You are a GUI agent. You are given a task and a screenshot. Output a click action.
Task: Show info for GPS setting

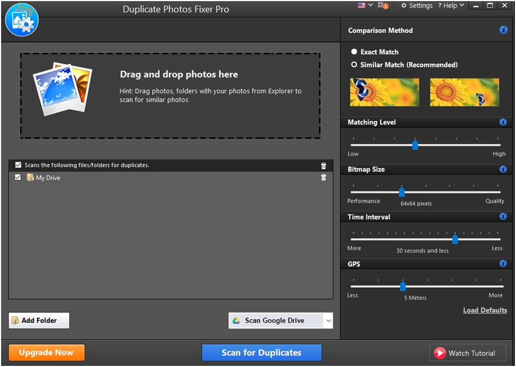tap(503, 263)
